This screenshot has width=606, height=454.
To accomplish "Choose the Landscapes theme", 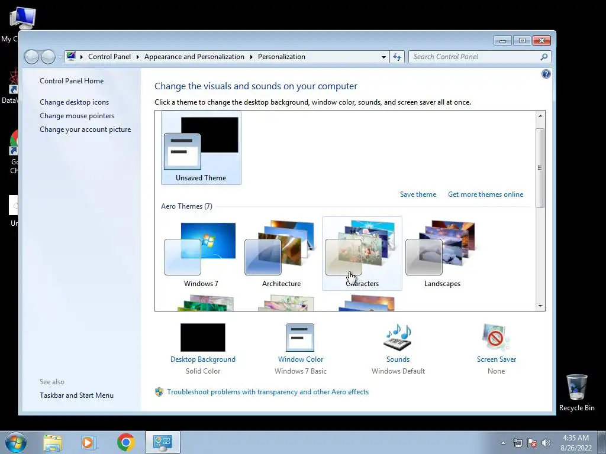I will [443, 254].
